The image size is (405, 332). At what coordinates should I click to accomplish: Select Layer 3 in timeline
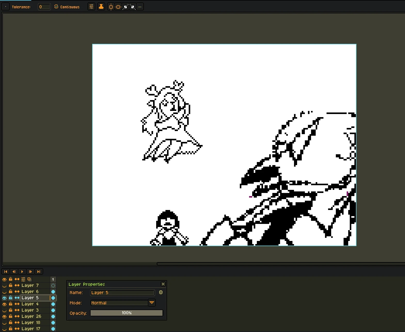point(35,310)
